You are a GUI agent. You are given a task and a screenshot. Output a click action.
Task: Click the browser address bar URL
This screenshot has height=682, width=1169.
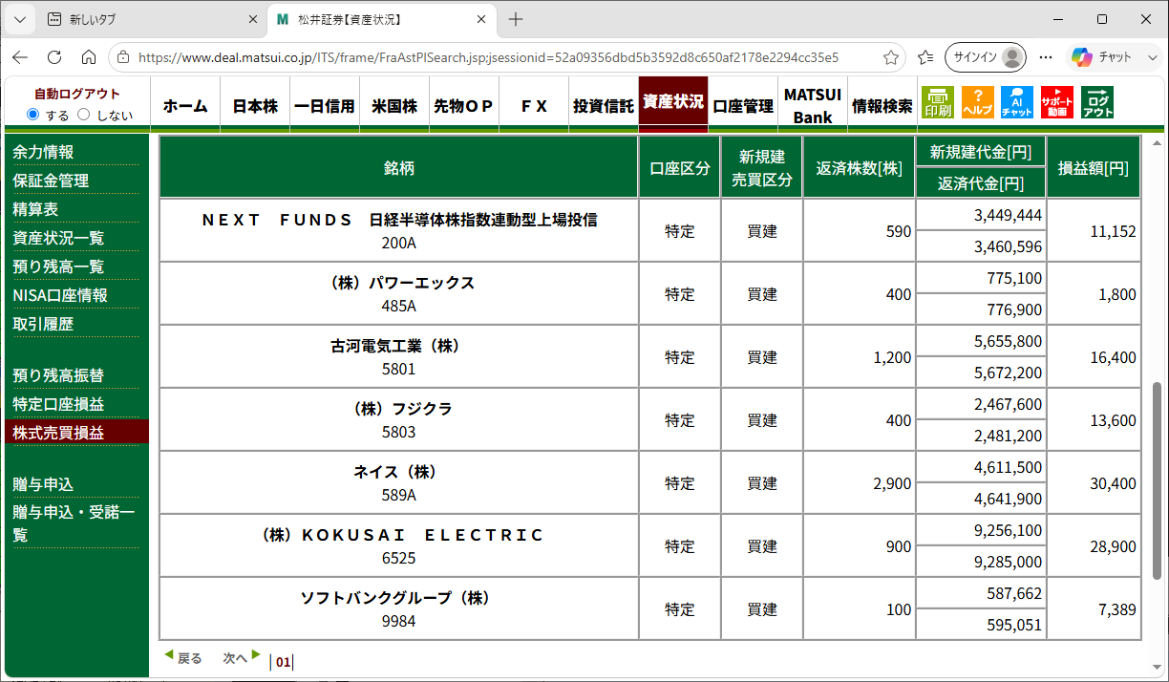tap(488, 57)
